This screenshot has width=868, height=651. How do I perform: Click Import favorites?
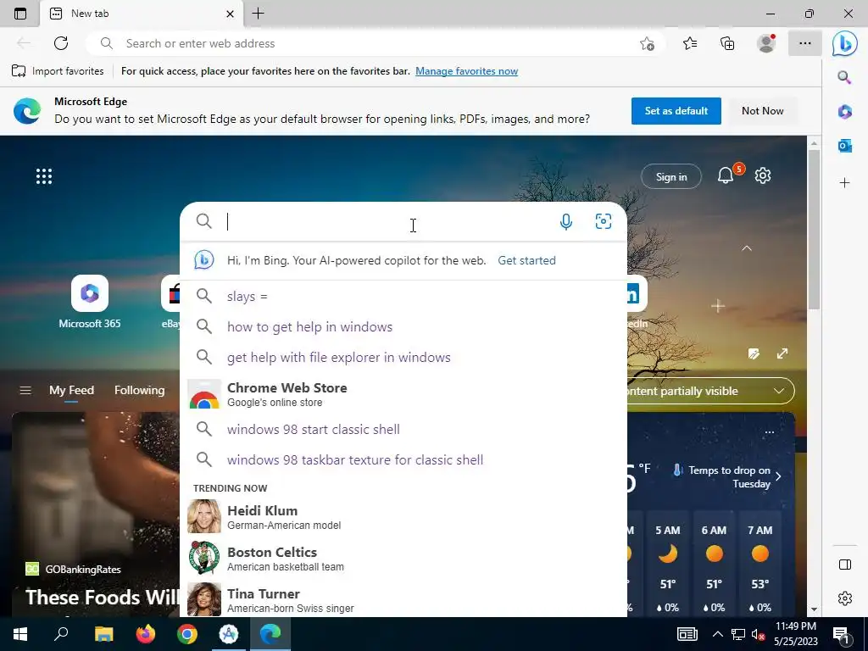coord(58,71)
